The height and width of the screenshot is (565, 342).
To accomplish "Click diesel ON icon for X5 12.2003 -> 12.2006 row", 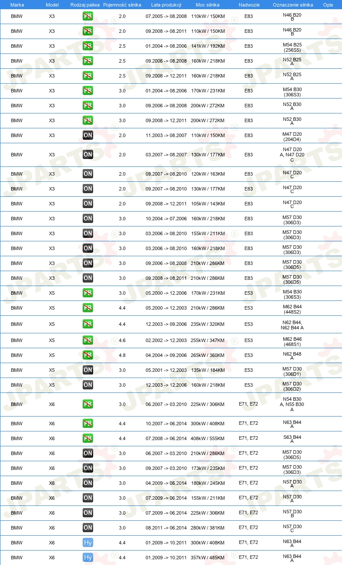I will (88, 385).
